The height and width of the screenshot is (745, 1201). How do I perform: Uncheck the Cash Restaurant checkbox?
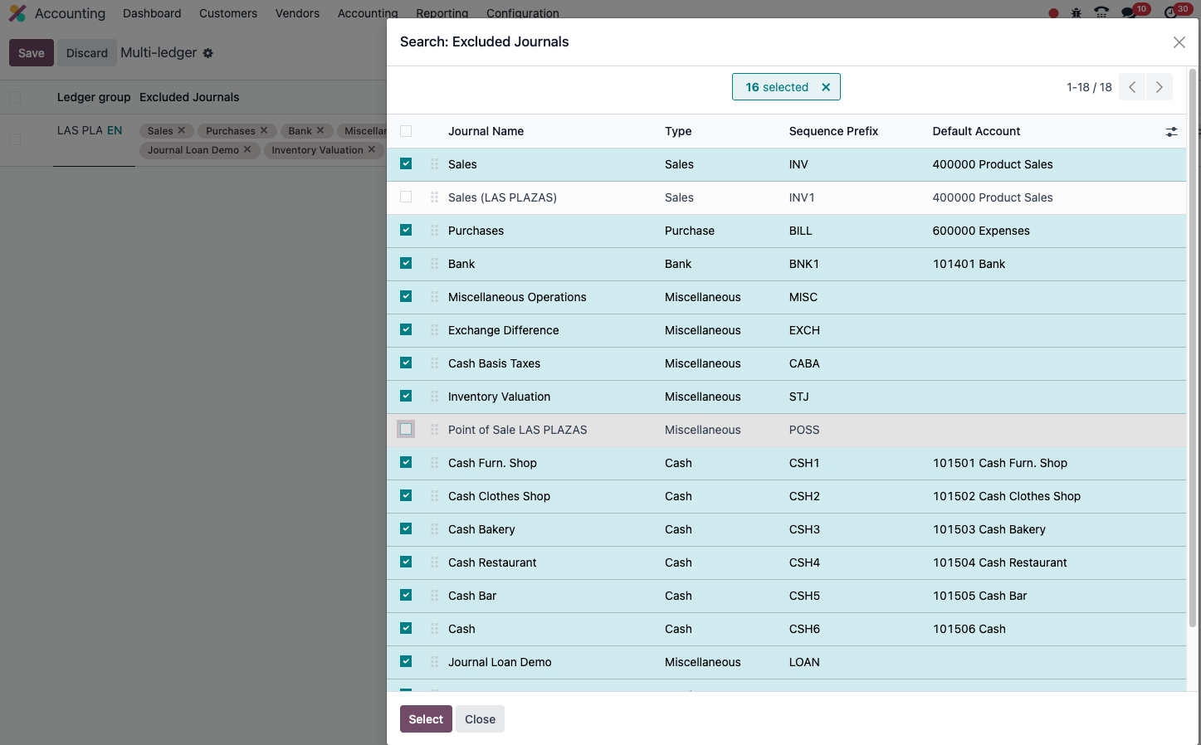406,562
